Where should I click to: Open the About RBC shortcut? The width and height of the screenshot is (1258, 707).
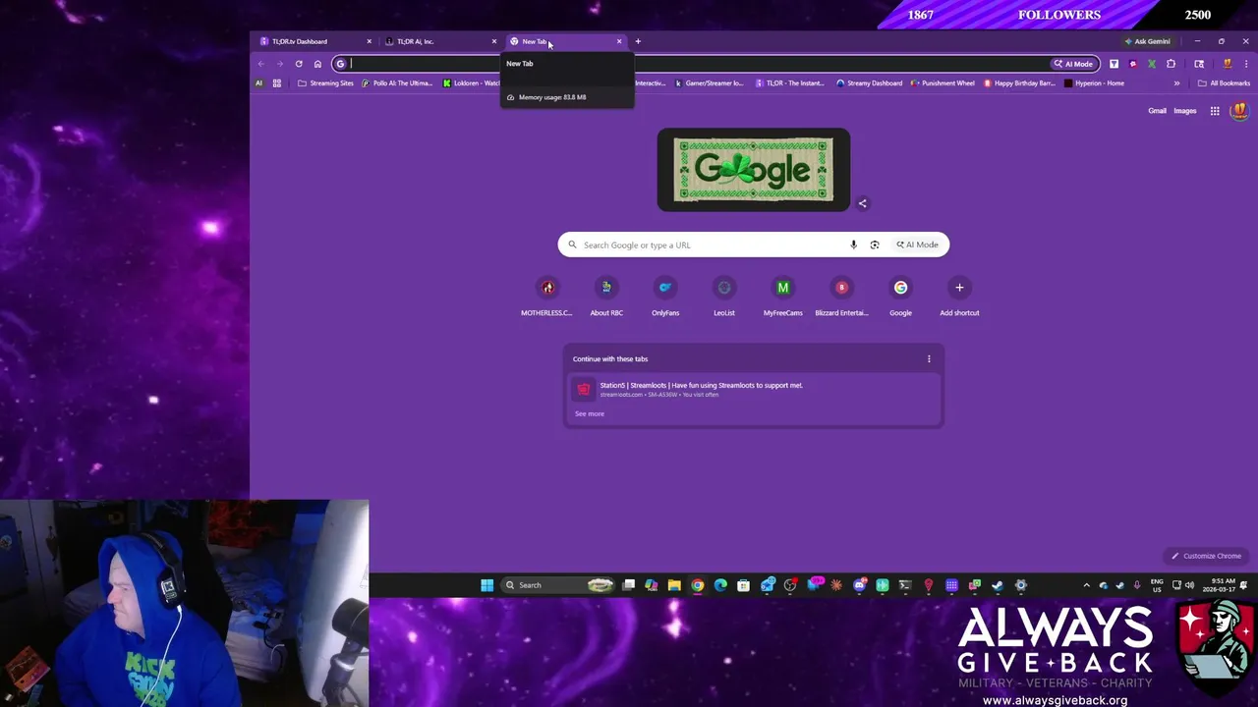tap(606, 297)
